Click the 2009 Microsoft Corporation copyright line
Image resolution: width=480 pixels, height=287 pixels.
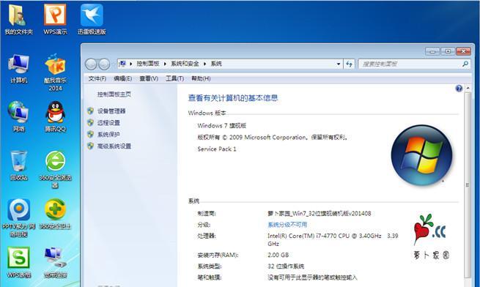(273, 138)
